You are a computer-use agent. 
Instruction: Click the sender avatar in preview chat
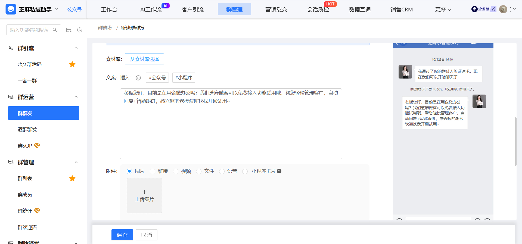[x=479, y=101]
